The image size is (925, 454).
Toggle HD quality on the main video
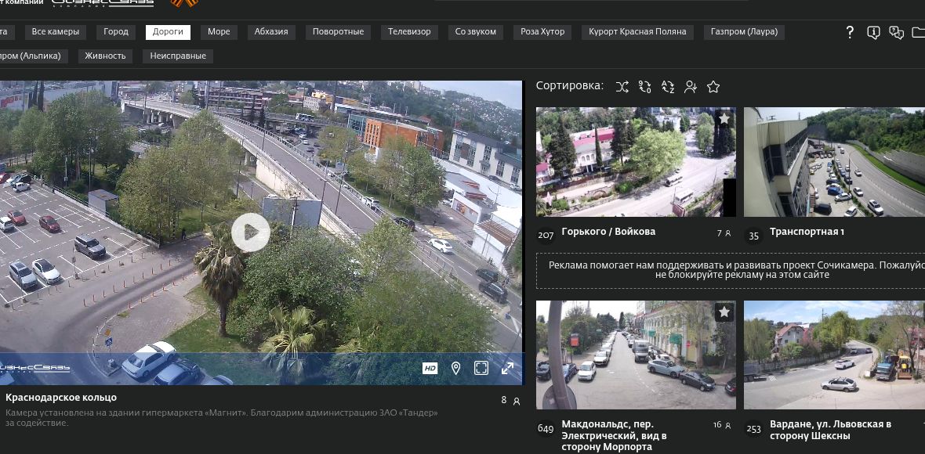coord(430,369)
